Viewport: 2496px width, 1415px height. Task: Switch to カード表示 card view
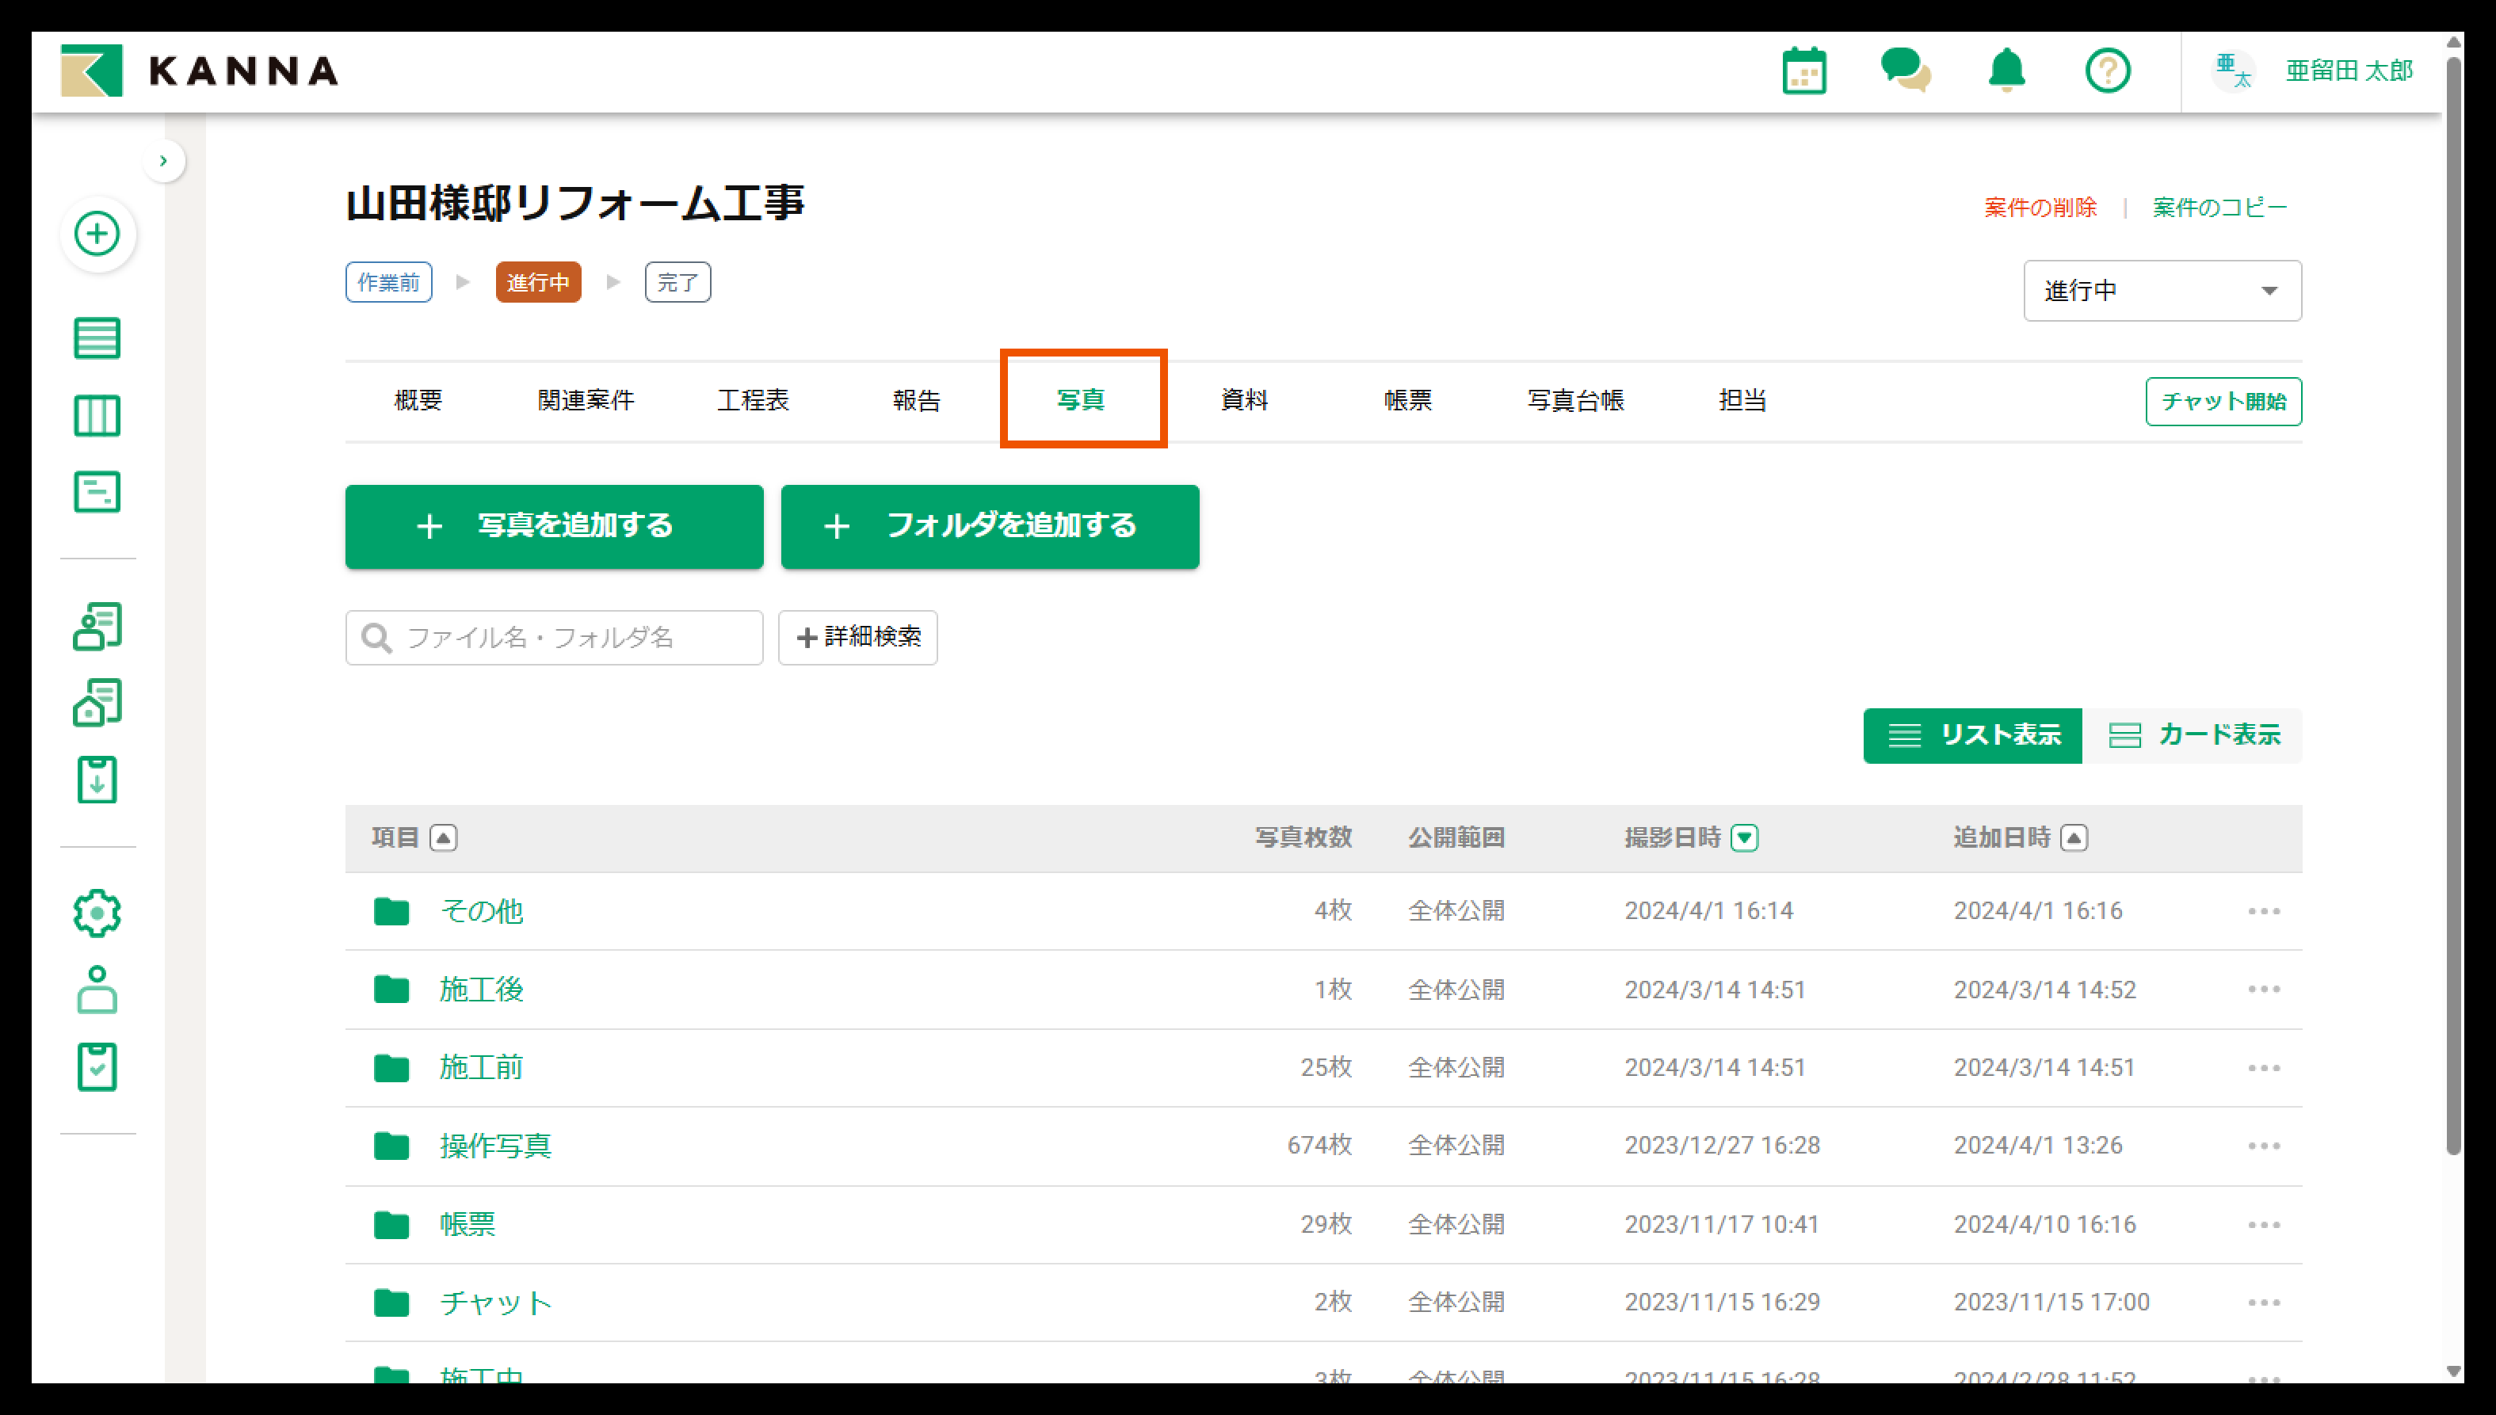pyautogui.click(x=2194, y=736)
